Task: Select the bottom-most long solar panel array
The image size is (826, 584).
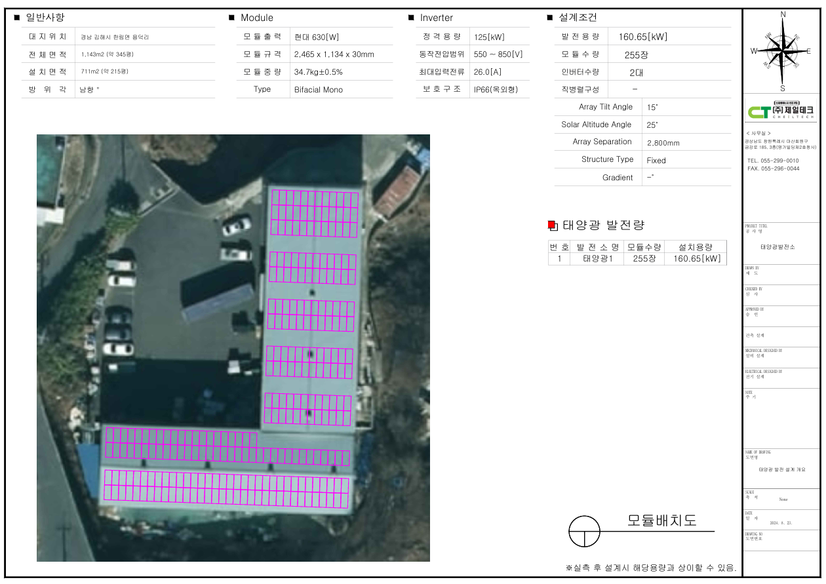Action: point(227,489)
